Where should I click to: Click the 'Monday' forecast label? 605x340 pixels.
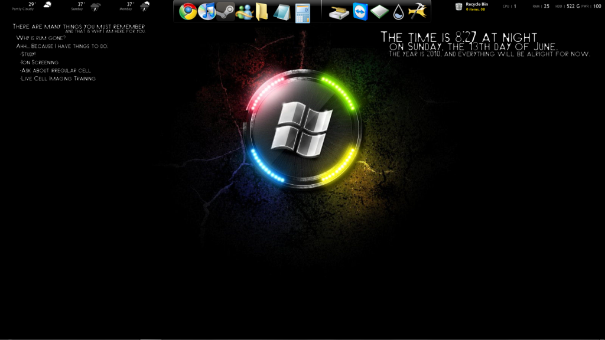tap(126, 9)
